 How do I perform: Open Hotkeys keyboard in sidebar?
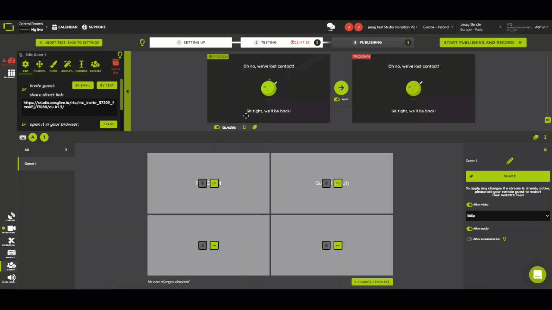click(11, 254)
